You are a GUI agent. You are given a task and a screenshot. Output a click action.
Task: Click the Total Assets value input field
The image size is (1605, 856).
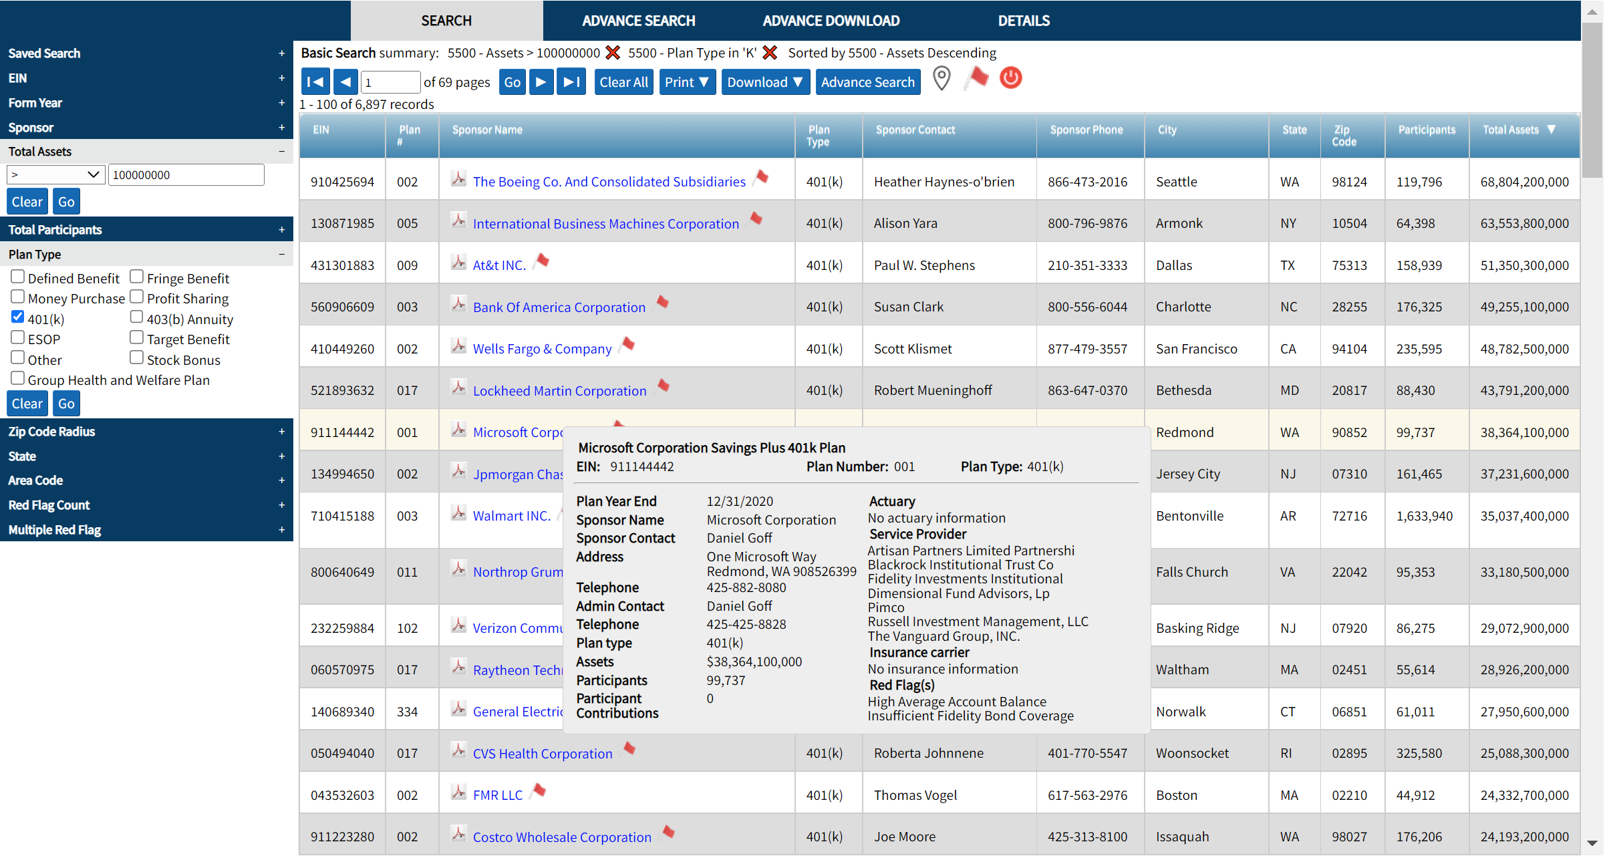pyautogui.click(x=186, y=175)
